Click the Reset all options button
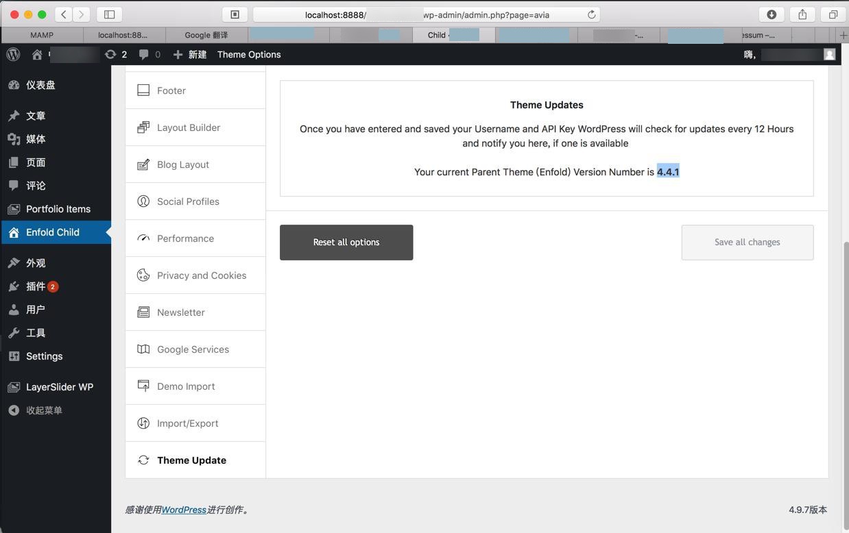 346,243
